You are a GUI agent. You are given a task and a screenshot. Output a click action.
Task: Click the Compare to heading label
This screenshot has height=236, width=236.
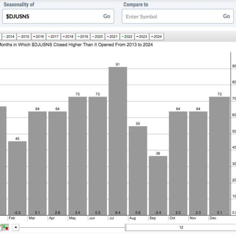(136, 4)
